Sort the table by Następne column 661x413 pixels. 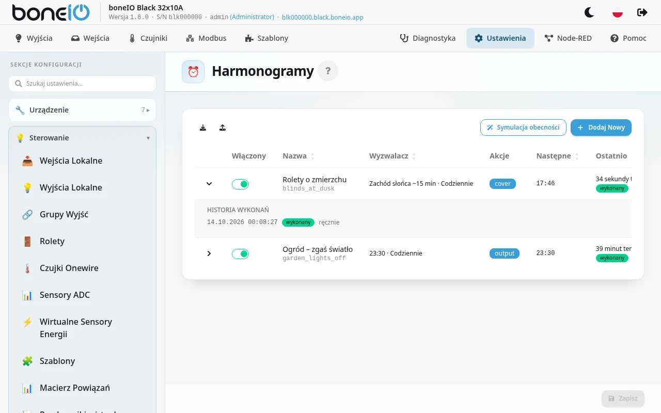[558, 156]
